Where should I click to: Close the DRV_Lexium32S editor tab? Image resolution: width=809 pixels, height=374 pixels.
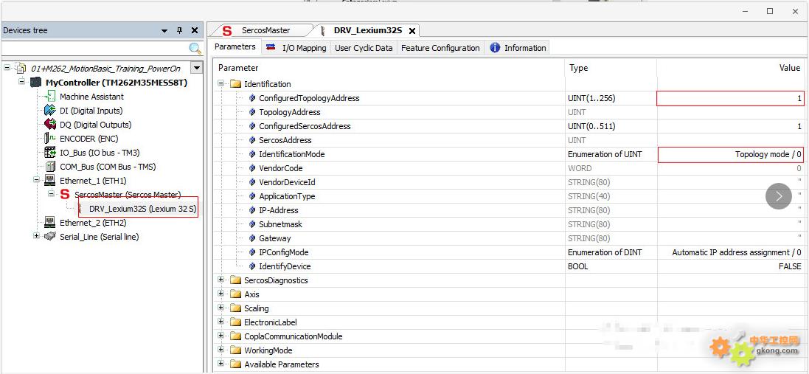pyautogui.click(x=412, y=31)
